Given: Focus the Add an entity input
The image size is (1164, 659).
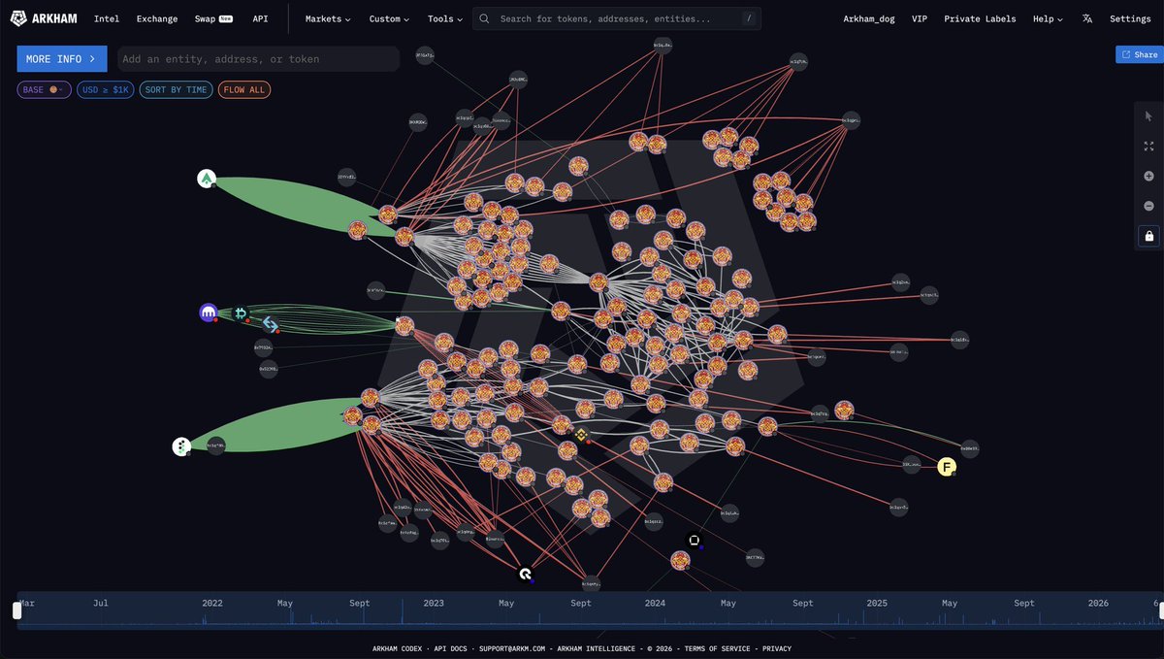Looking at the screenshot, I should tap(258, 59).
